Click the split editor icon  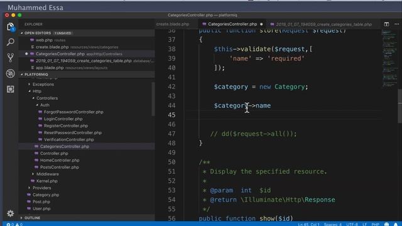point(386,24)
